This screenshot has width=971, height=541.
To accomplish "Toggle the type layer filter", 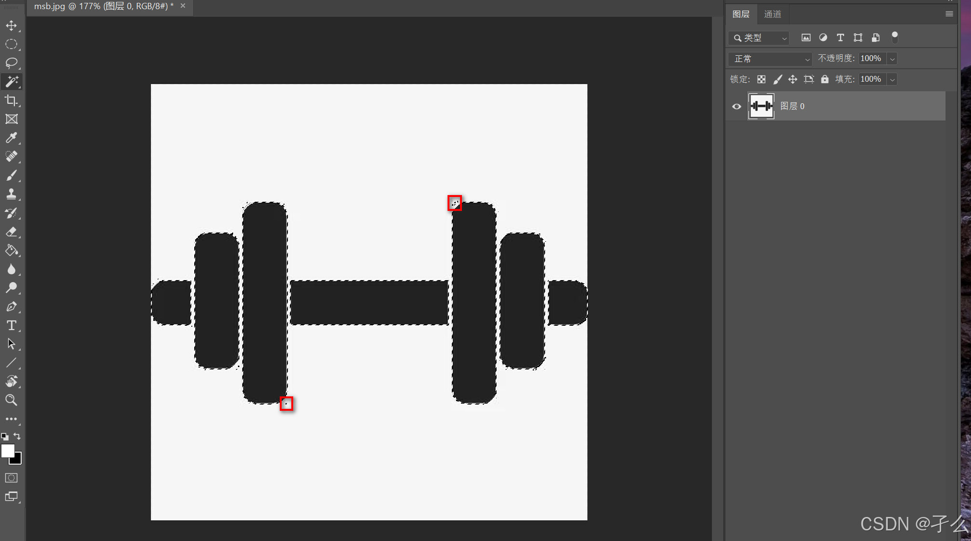I will (x=840, y=37).
